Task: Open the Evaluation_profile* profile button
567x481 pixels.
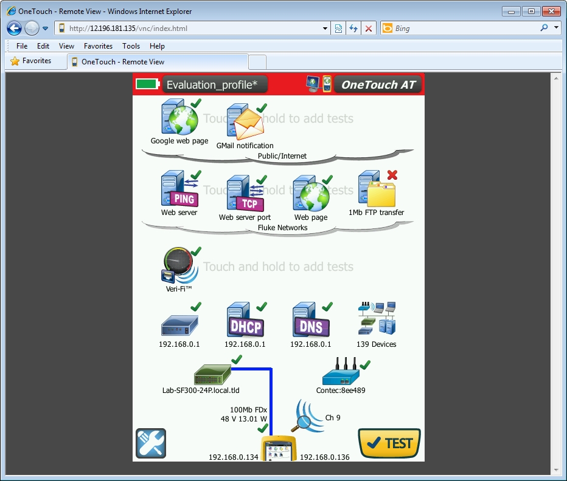Action: [x=214, y=85]
